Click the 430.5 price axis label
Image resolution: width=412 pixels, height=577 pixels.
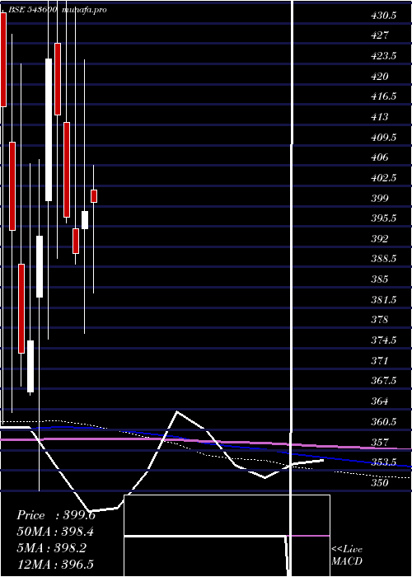[383, 16]
